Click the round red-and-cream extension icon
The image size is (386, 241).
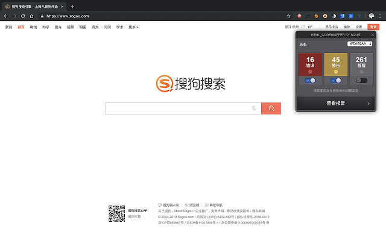325,16
